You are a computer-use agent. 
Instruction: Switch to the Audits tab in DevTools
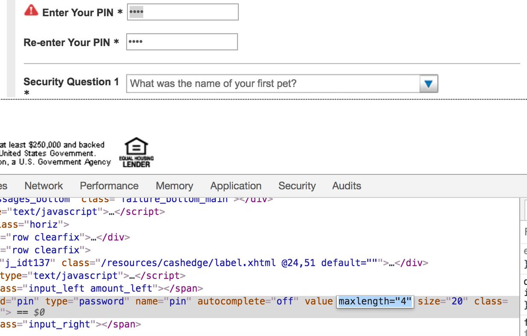(x=347, y=186)
